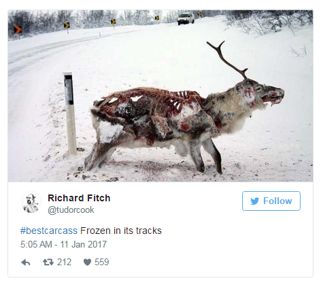This screenshot has height=287, width=323.
Task: Open Richard Fitch's profile avatar
Action: pyautogui.click(x=31, y=203)
